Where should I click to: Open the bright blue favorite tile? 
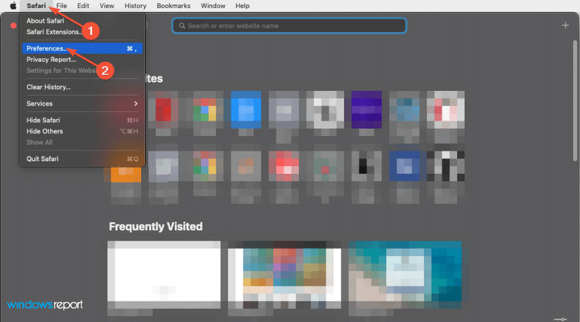tap(246, 109)
